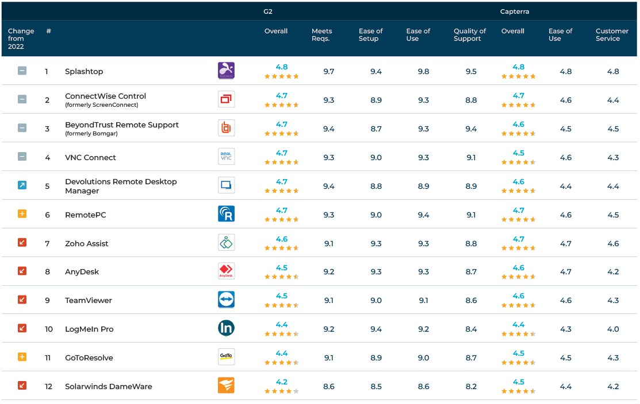Click the Splashtop logo icon

(226, 71)
